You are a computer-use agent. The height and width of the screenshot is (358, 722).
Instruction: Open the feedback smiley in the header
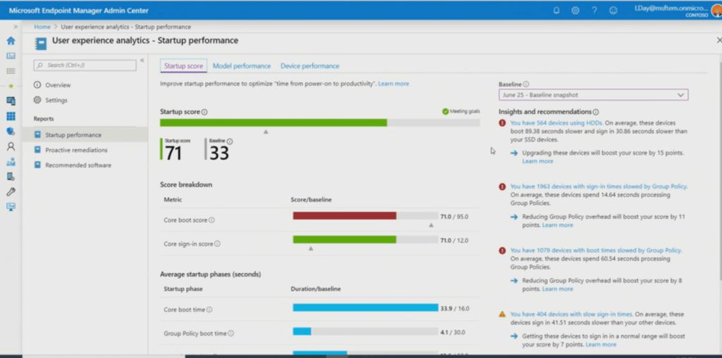pyautogui.click(x=613, y=10)
